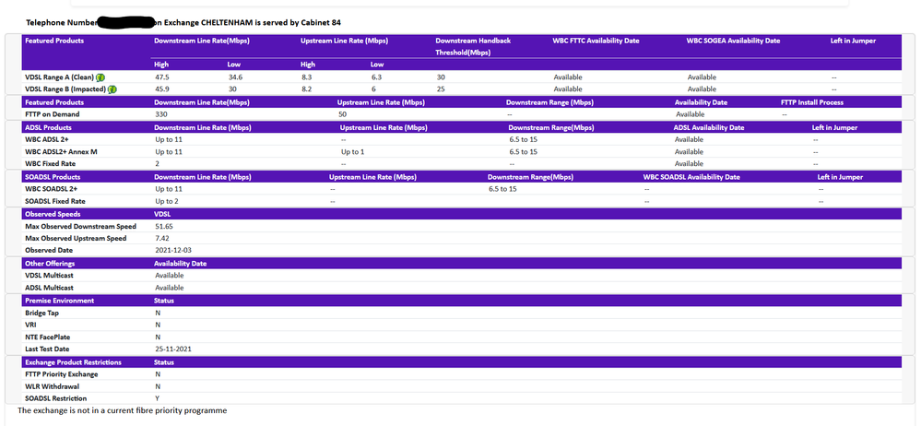The height and width of the screenshot is (426, 921).
Task: Click the NTE FacePlate row label
Action: (49, 337)
